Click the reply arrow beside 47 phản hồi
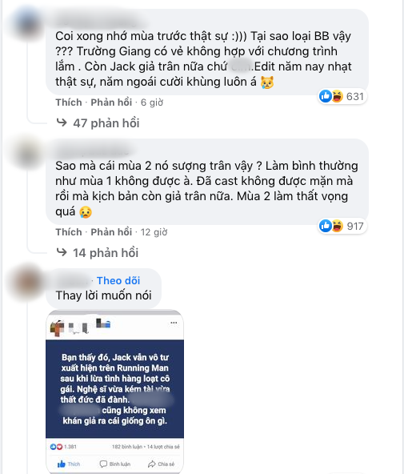 coord(62,123)
